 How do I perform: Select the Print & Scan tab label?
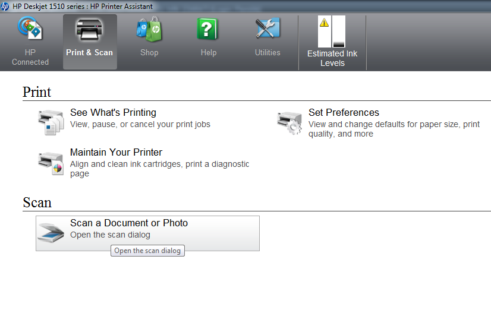(x=89, y=53)
